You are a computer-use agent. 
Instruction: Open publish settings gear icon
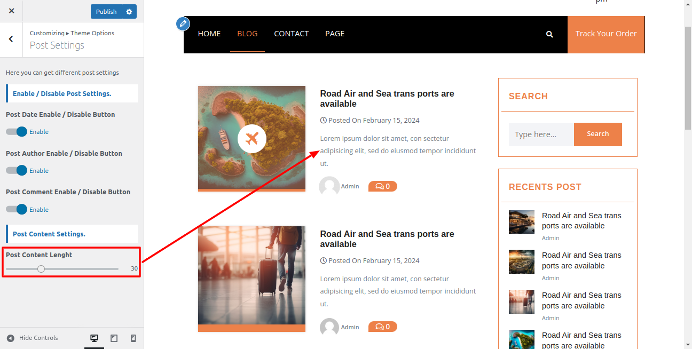point(129,12)
